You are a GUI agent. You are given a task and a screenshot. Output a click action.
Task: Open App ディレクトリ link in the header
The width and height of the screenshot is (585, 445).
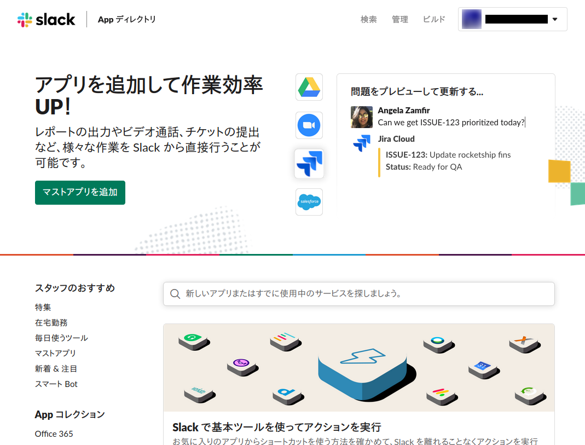tap(127, 19)
